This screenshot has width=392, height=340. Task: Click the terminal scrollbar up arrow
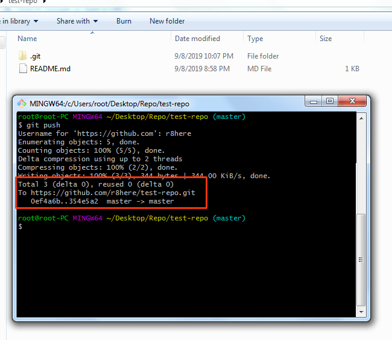pos(361,118)
